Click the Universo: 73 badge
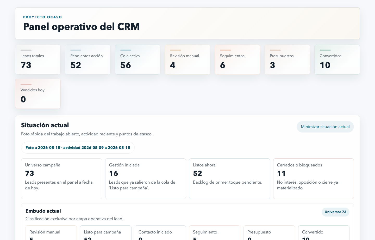The height and width of the screenshot is (240, 375). click(x=335, y=212)
